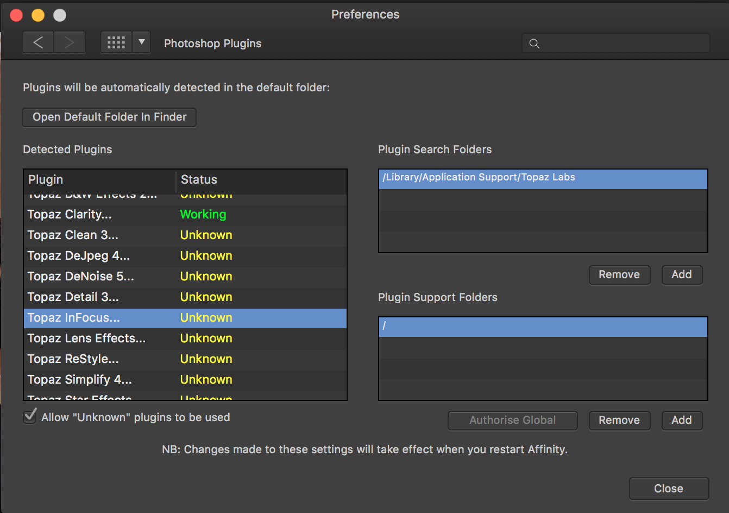
Task: Click the back navigation arrow
Action: tap(38, 42)
